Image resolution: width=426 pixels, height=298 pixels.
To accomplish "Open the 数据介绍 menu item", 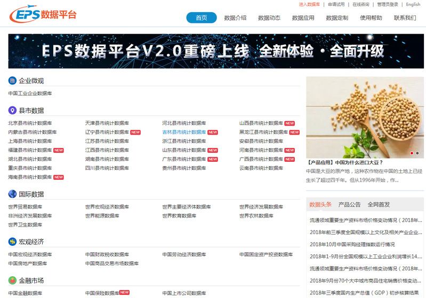I will click(x=235, y=18).
